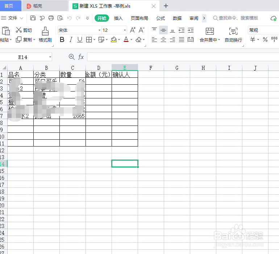This screenshot has height=254, width=279.
Task: Click the decrease indent icon
Action: (182, 30)
